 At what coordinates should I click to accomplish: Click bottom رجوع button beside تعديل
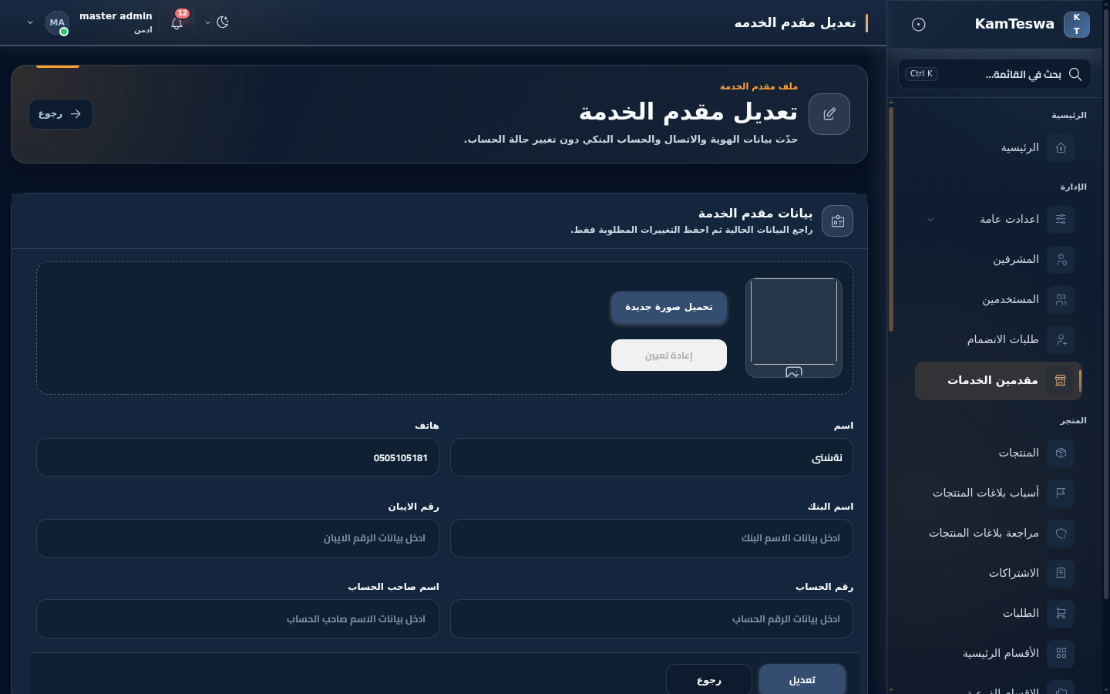tap(709, 679)
